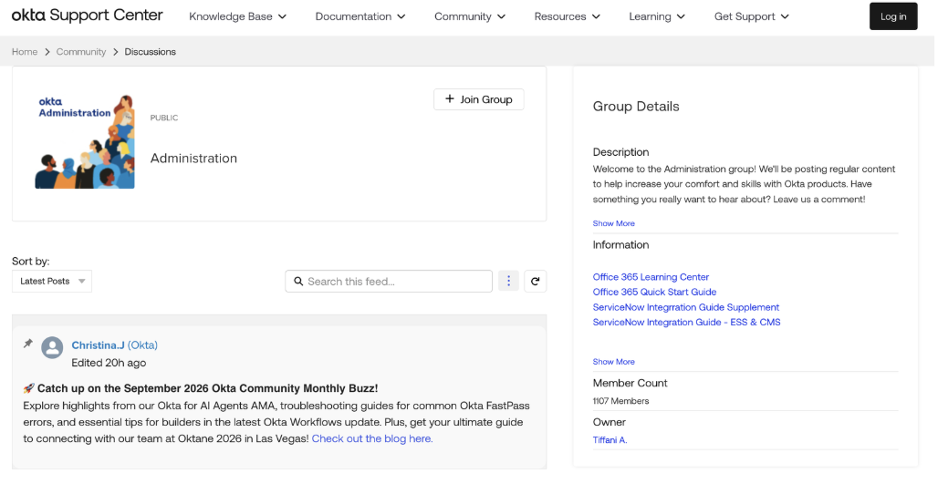Select Discussions breadcrumb

tap(151, 52)
